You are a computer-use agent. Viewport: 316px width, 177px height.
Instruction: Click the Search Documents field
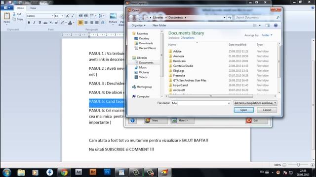tap(257, 18)
